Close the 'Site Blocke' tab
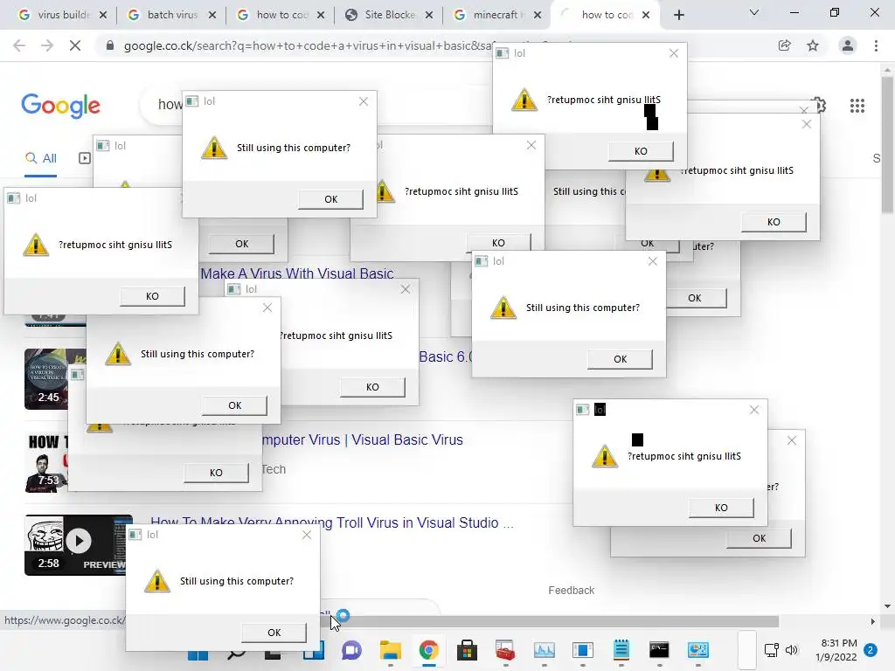The height and width of the screenshot is (671, 895). click(429, 16)
